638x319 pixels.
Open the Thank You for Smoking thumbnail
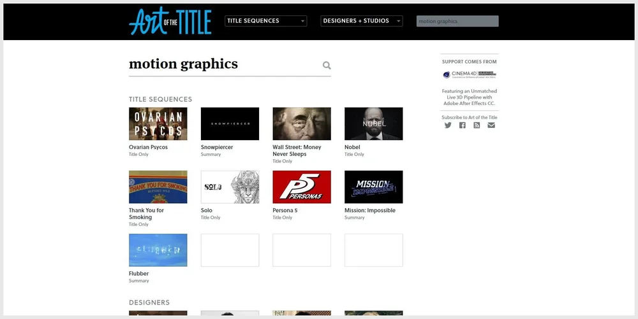(158, 187)
